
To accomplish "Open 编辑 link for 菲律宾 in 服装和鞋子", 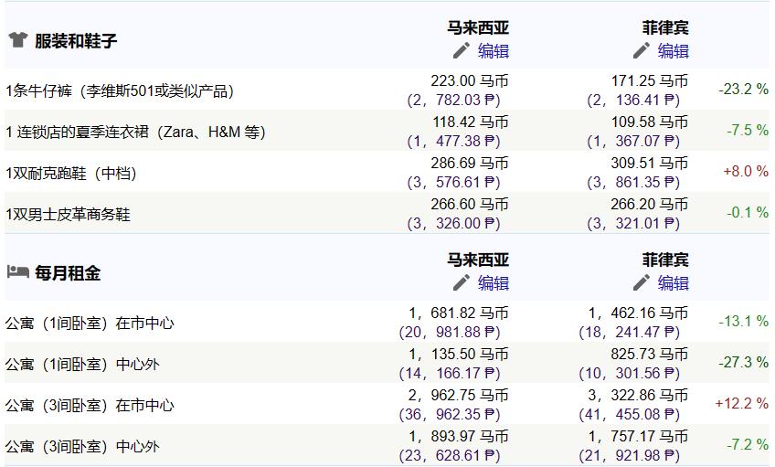I will click(674, 51).
